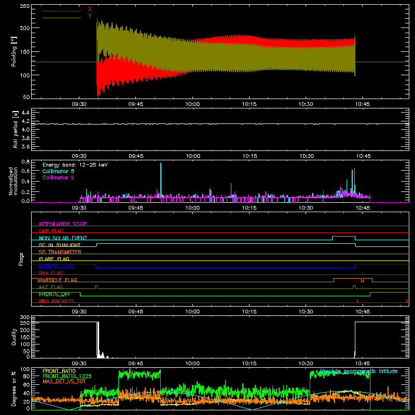Click the 'Roll period [s]' axis title
Screen dimensions: 415x415
click(16, 129)
